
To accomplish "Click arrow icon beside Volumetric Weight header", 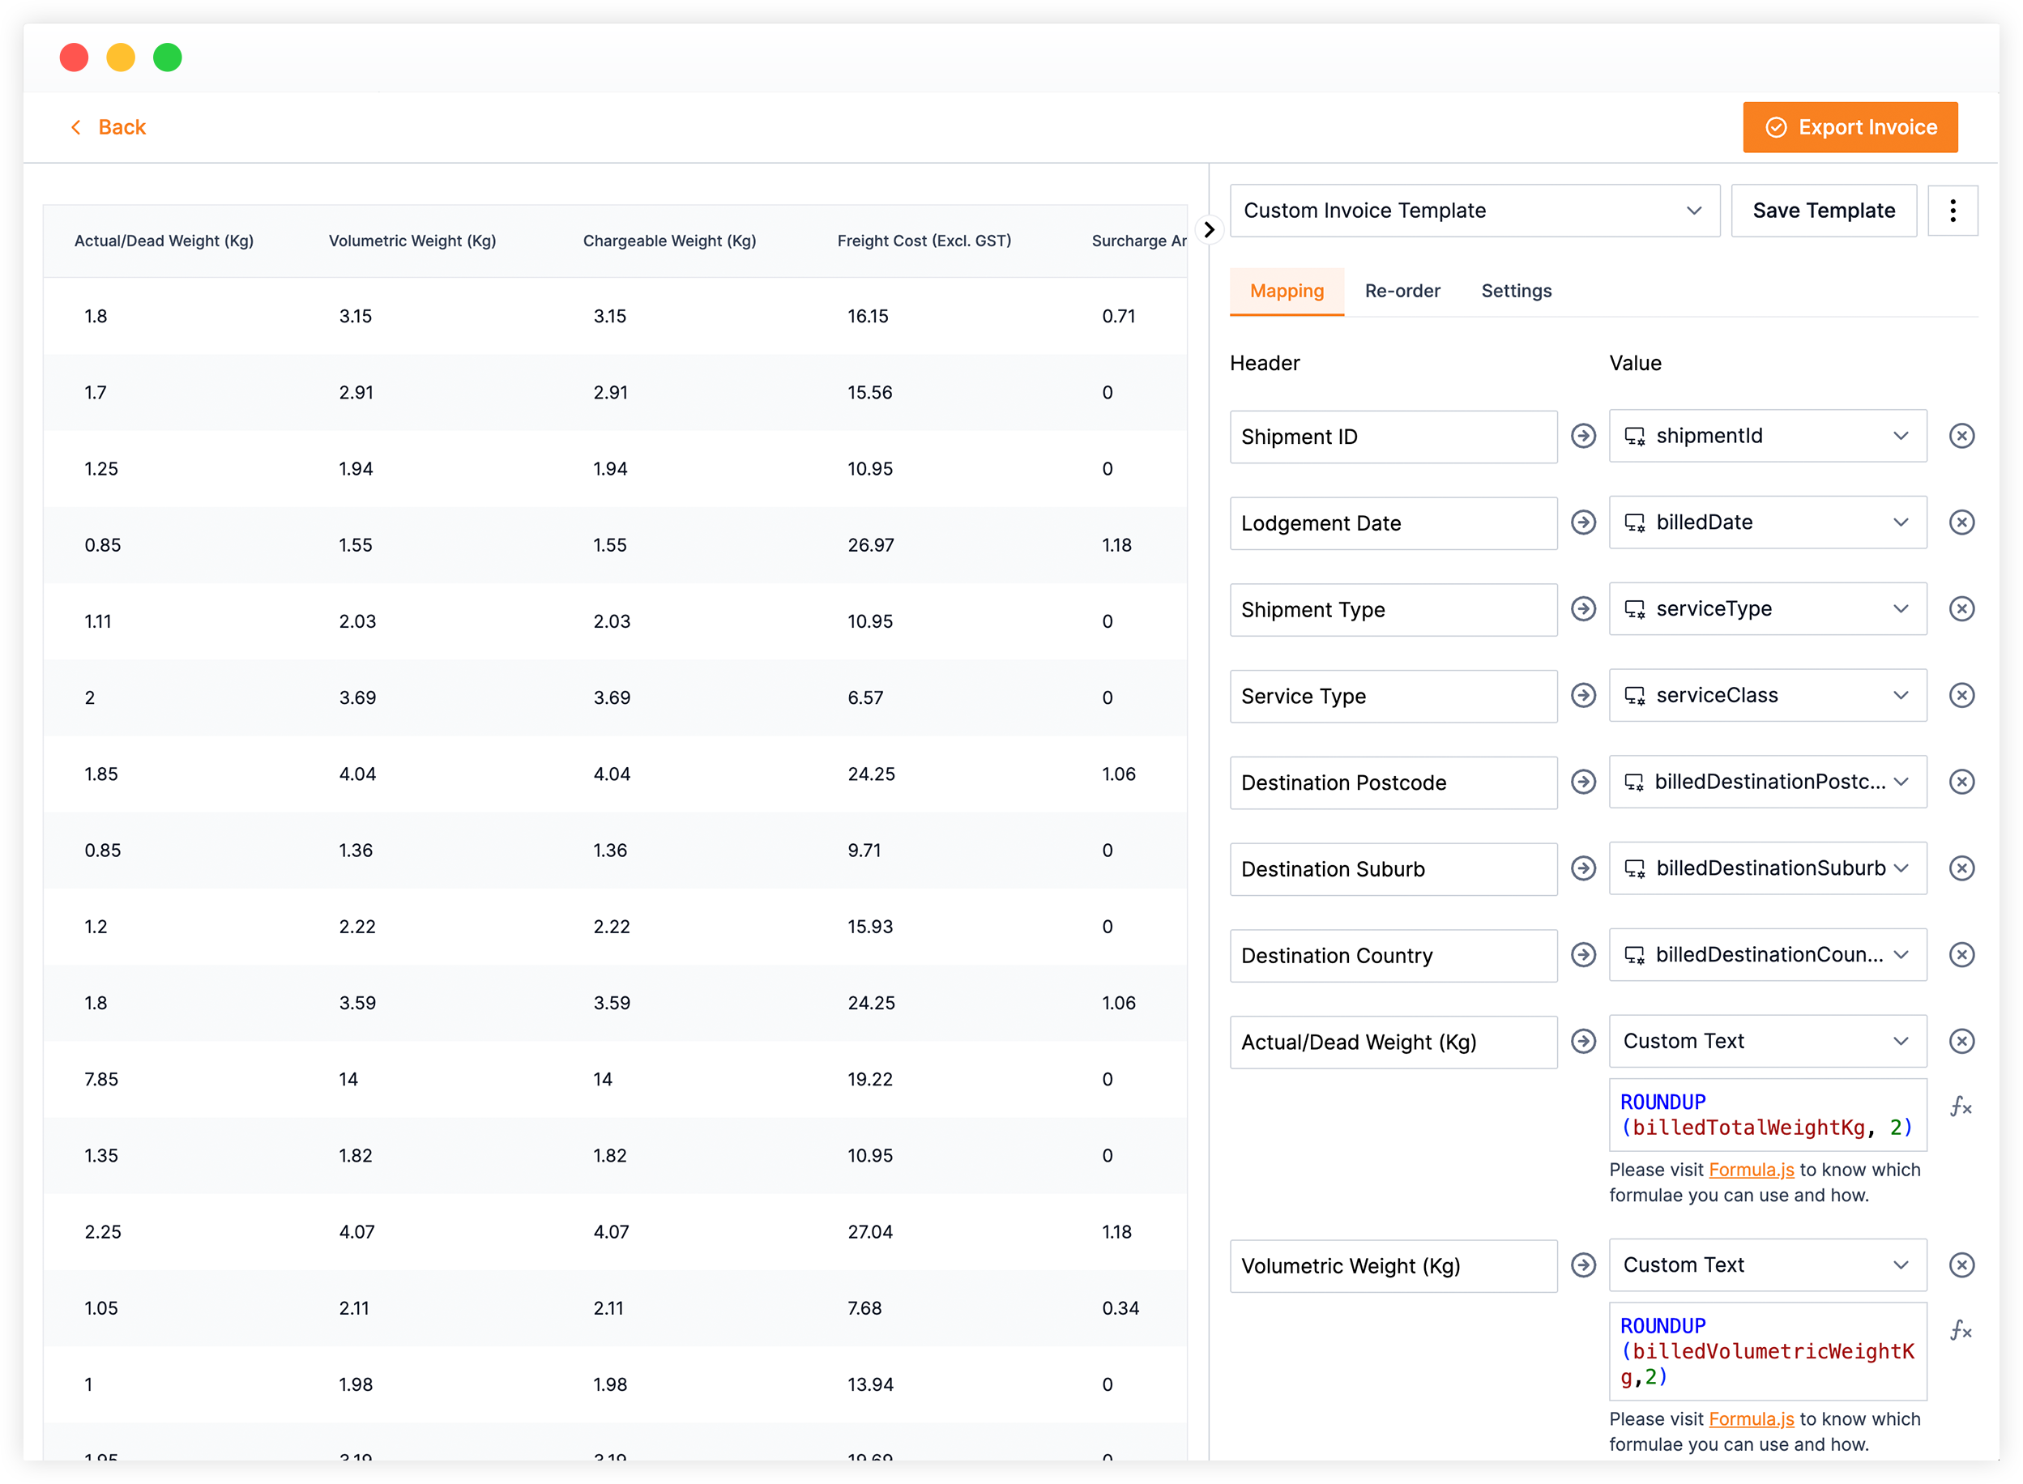I will pos(1583,1264).
